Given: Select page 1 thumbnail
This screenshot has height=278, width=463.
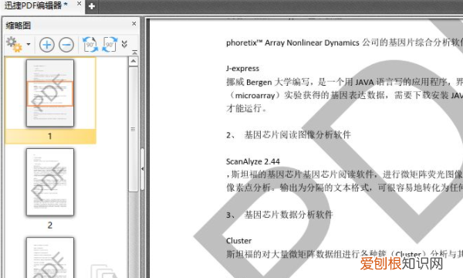Looking at the screenshot, I should [50, 93].
